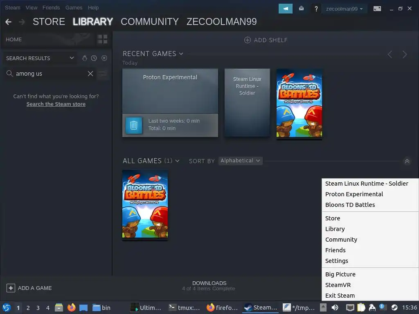The width and height of the screenshot is (419, 314).
Task: Switch to Big Picture mode icon
Action: (x=377, y=9)
